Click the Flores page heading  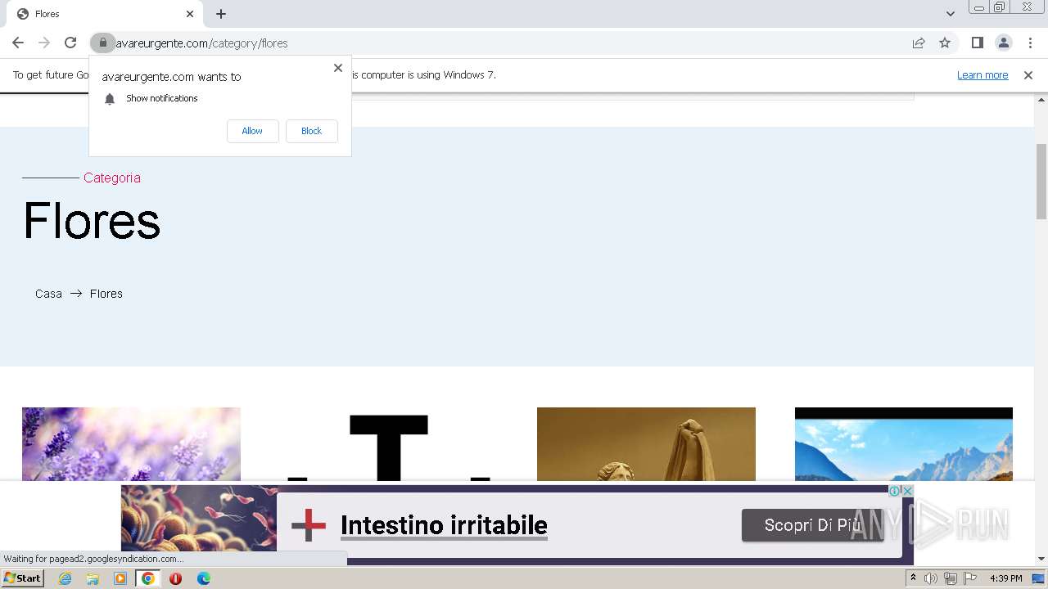[92, 221]
